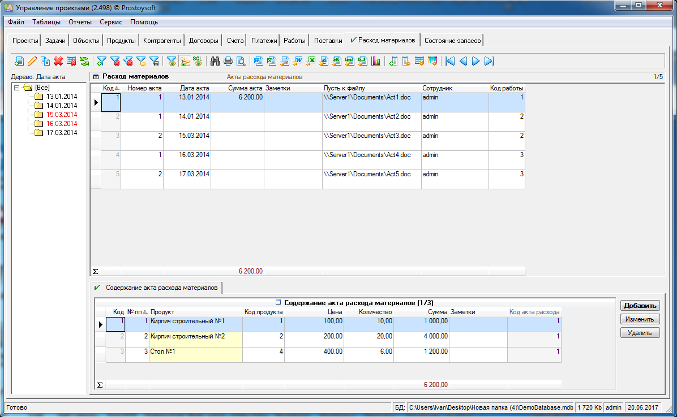Click the Добавить button

point(640,306)
